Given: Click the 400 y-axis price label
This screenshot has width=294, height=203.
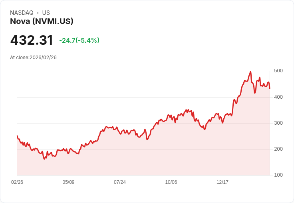Looking at the screenshot, I should [278, 97].
